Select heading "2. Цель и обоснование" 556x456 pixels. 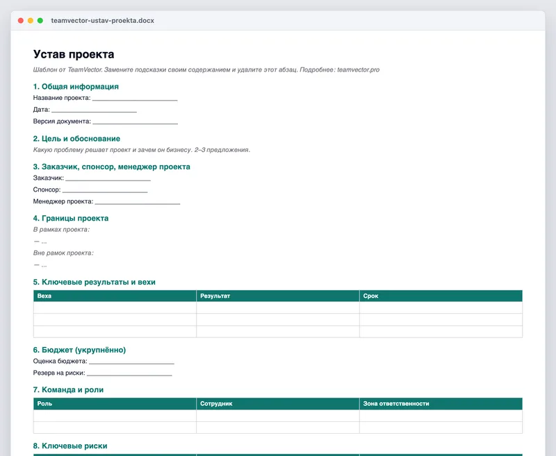(76, 138)
